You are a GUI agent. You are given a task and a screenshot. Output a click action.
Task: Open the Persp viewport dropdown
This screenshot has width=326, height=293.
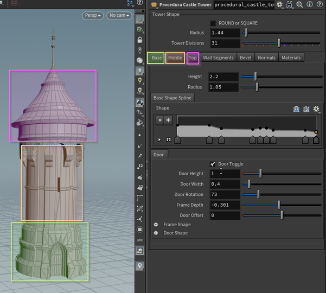pyautogui.click(x=93, y=15)
